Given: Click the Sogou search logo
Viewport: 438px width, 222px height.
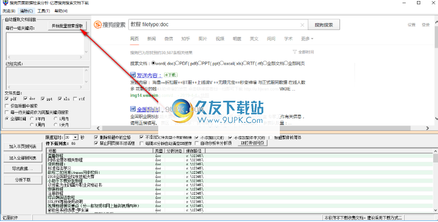Looking at the screenshot, I should 110,25.
